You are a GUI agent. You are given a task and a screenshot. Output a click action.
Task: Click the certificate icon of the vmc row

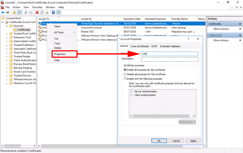pos(40,28)
